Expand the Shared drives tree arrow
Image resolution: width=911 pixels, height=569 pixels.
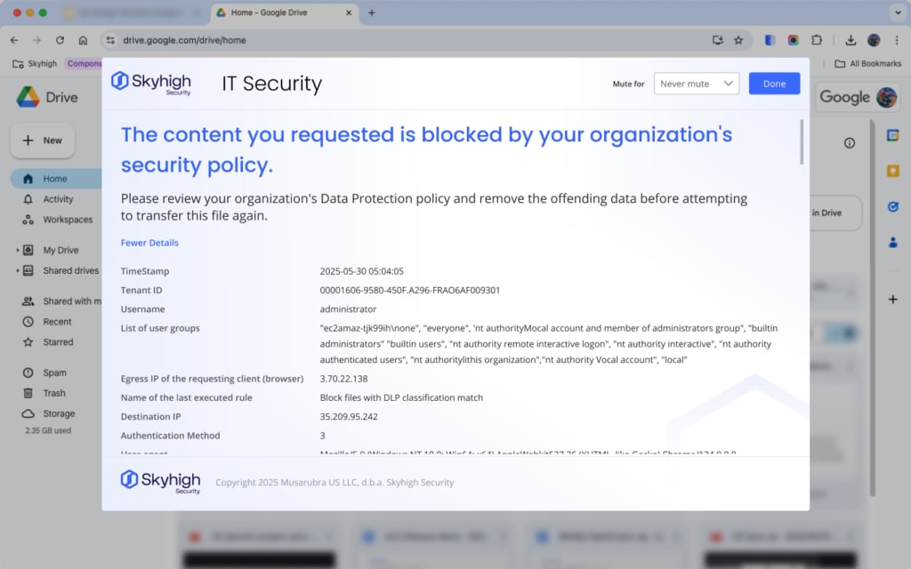coord(18,271)
